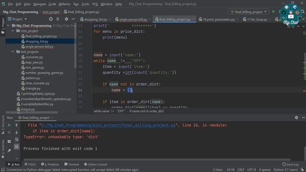306x172 pixels.
Task: Open the Help menu
Action: [x=119, y=4]
